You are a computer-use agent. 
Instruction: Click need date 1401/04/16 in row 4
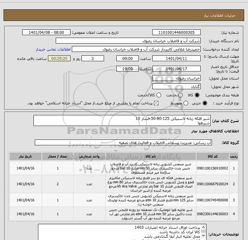tap(25, 214)
